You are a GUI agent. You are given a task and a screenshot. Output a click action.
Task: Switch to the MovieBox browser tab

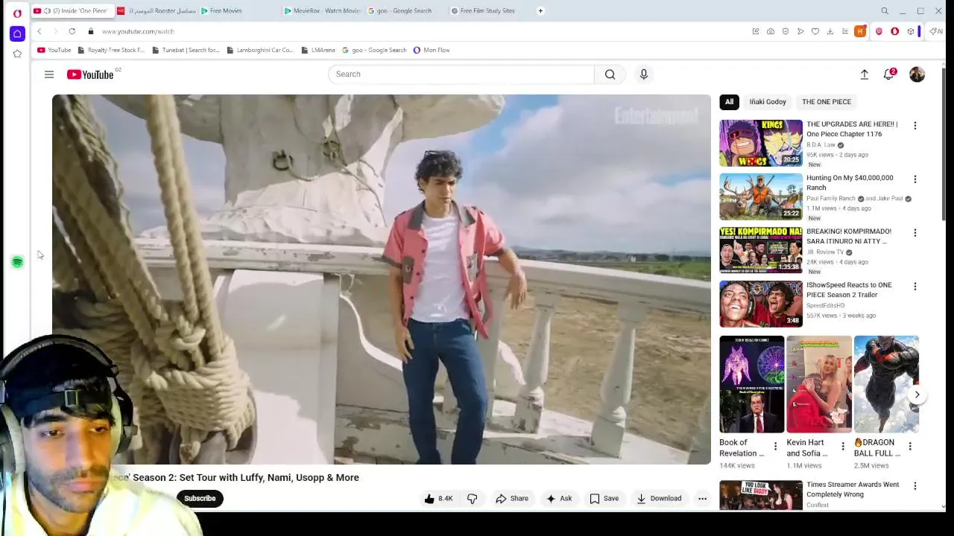pos(322,11)
